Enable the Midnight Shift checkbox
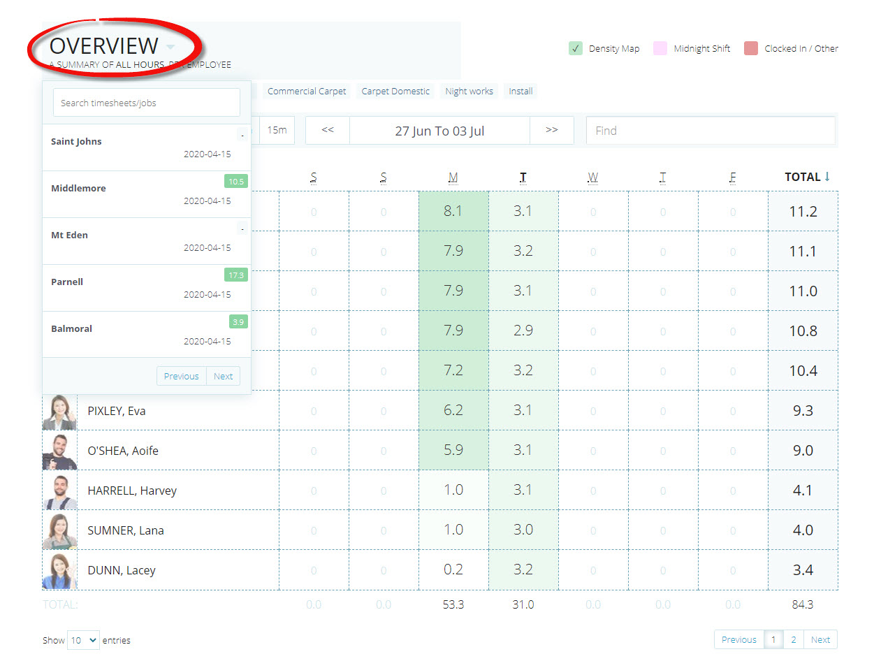The width and height of the screenshot is (881, 668). [x=660, y=48]
